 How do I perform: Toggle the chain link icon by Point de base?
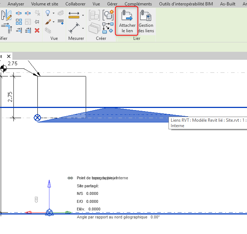70,178
